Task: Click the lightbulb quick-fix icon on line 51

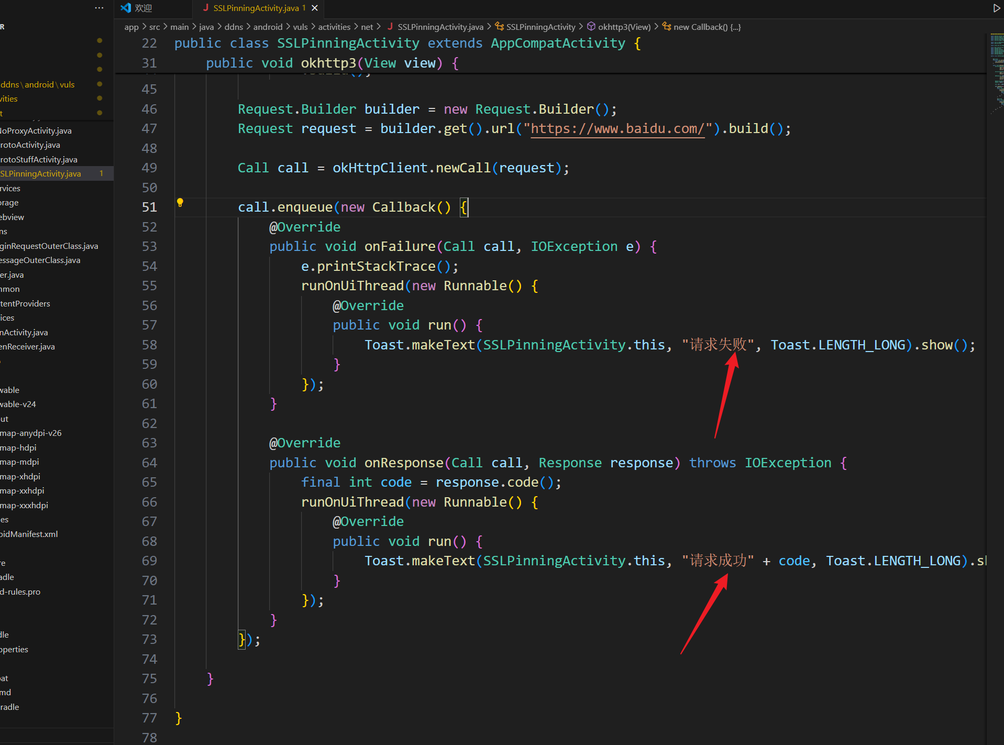Action: [x=180, y=203]
